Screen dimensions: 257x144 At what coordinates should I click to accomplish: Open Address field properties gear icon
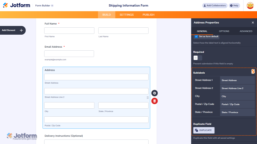[x=154, y=93]
